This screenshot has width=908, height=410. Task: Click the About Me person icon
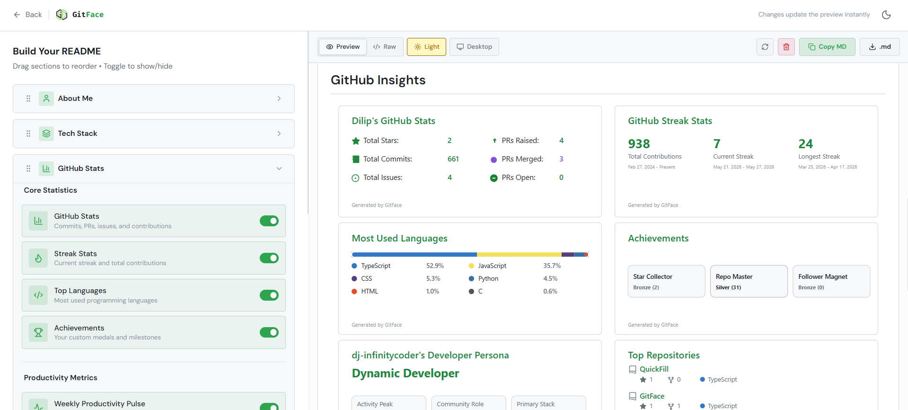point(46,98)
